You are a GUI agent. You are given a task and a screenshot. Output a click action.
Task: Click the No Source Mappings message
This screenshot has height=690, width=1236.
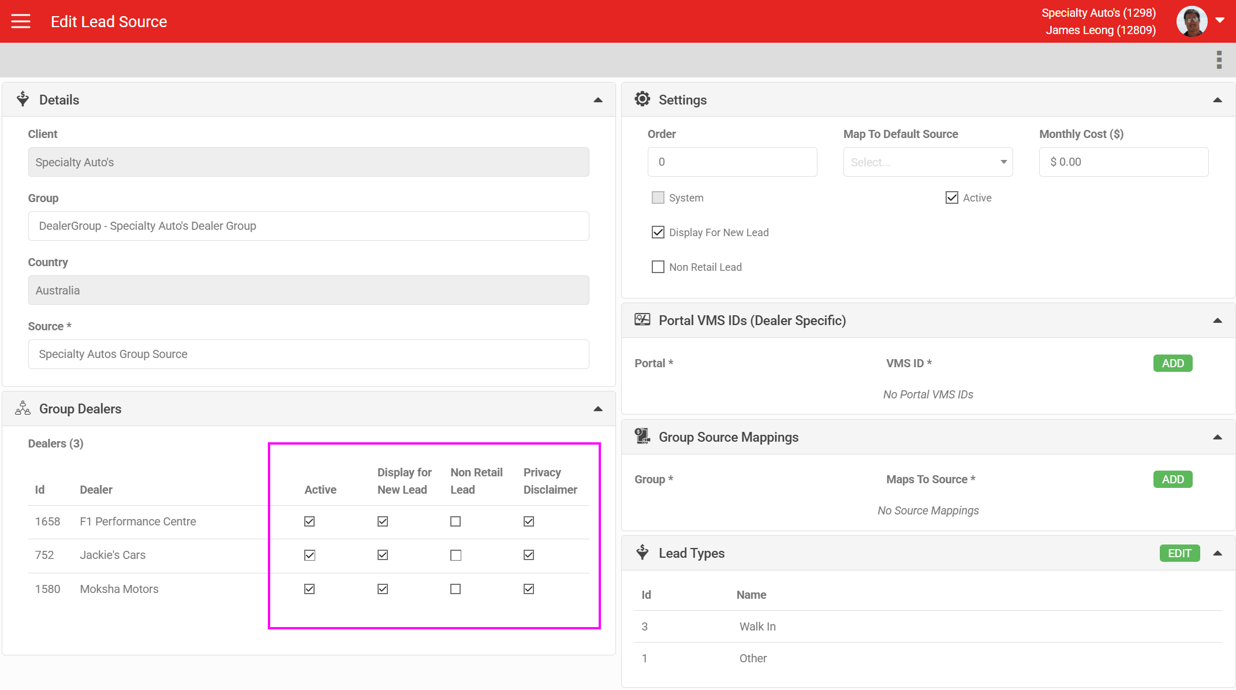pos(928,510)
